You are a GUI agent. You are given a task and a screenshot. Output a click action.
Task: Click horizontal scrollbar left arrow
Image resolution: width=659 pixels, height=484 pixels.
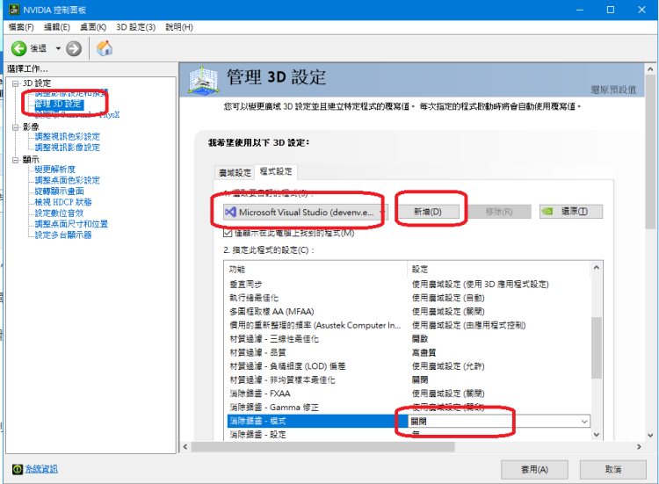185,446
